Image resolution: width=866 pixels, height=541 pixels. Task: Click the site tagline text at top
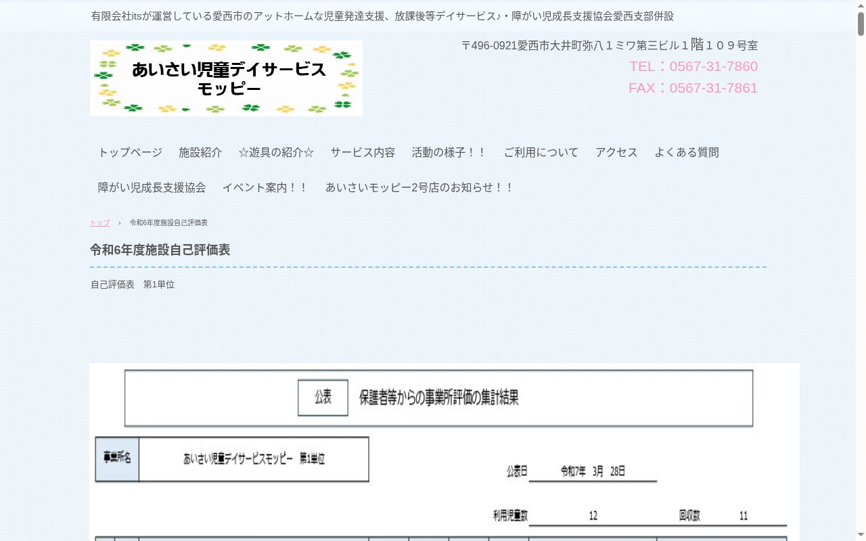pyautogui.click(x=382, y=16)
